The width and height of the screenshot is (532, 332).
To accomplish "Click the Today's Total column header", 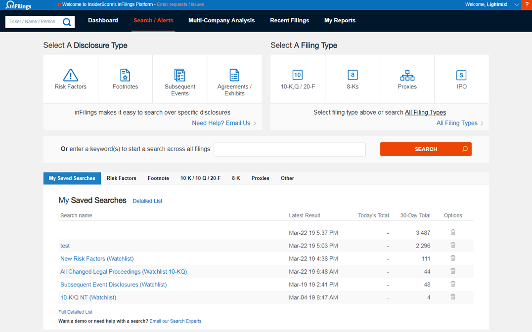I will pyautogui.click(x=373, y=216).
